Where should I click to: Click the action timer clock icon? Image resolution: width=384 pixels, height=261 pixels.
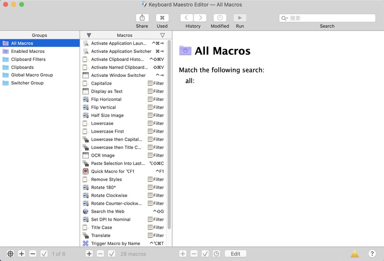[x=216, y=254]
